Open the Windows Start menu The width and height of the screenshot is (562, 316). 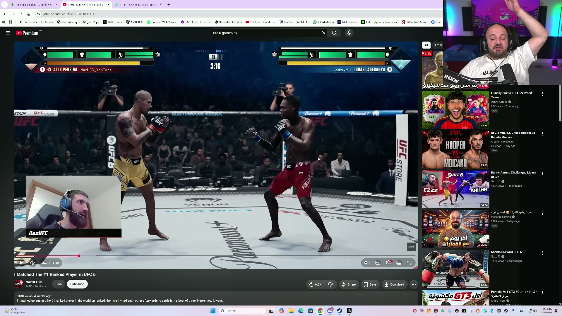click(213, 311)
